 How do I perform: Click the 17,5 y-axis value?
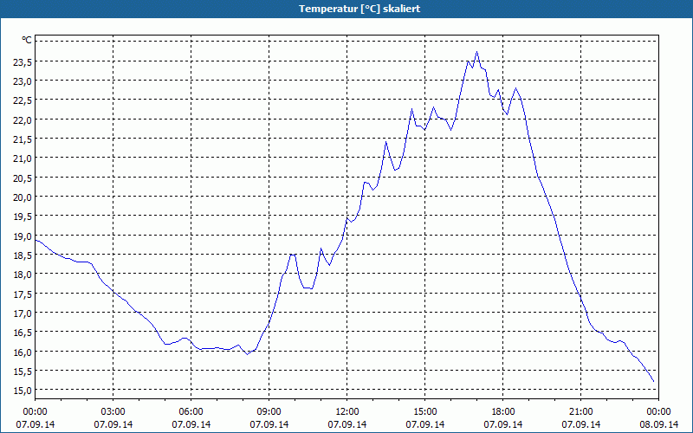[x=23, y=294]
